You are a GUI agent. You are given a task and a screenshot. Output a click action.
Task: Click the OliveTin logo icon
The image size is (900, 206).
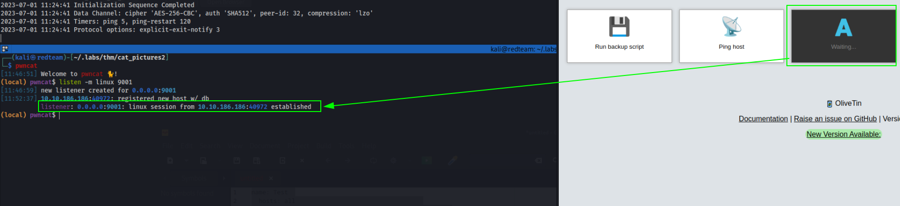coord(829,104)
